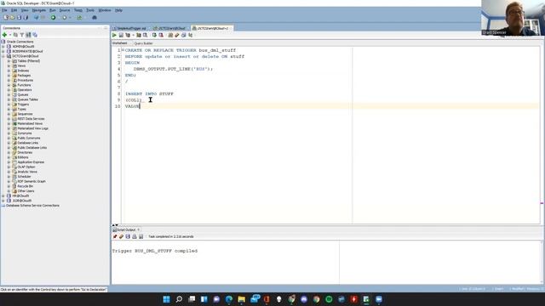Expand the Procedures node

click(9, 80)
